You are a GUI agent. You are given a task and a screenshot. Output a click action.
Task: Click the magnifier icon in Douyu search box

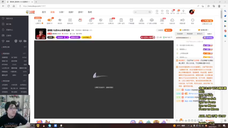[x=150, y=12]
